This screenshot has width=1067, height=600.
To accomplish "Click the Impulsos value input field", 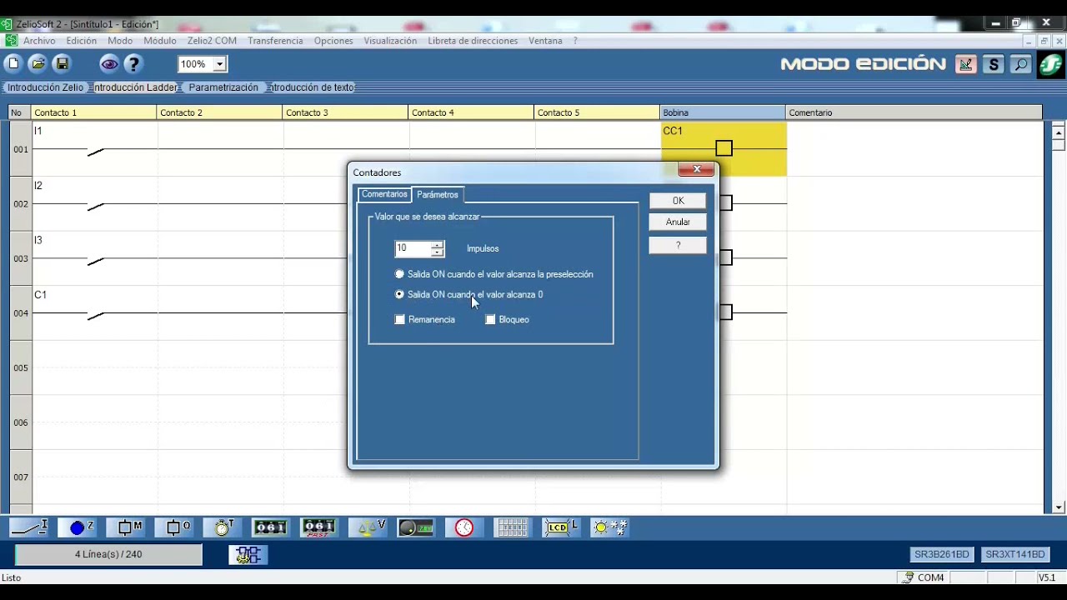I will pos(413,248).
